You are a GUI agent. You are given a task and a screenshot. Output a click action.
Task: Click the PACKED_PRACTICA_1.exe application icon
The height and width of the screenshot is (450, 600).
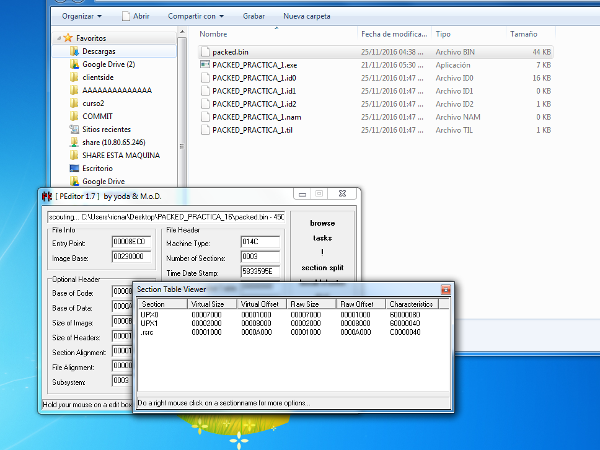205,65
